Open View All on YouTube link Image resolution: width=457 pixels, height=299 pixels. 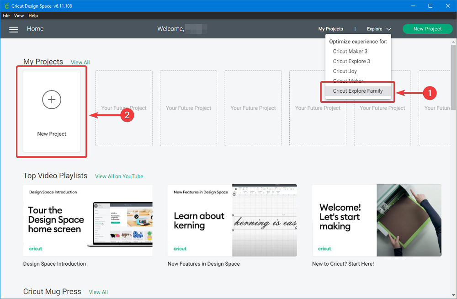119,176
